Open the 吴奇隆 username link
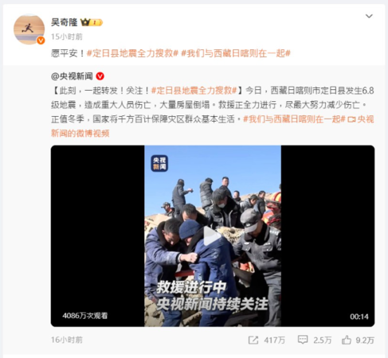Image resolution: width=388 pixels, height=358 pixels. 64,22
